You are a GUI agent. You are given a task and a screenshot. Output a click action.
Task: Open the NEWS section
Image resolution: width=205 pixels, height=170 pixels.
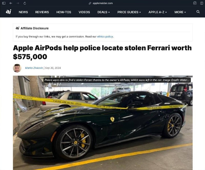(x=23, y=12)
